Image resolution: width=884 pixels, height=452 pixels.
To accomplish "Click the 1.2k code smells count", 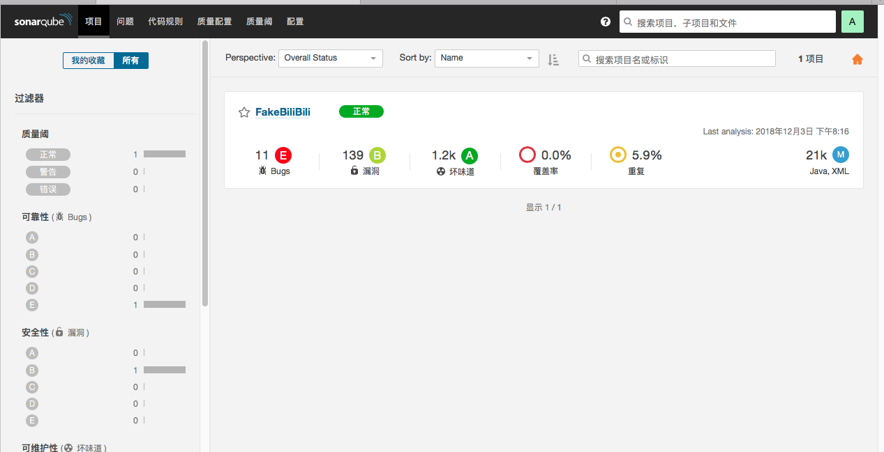I will click(444, 155).
